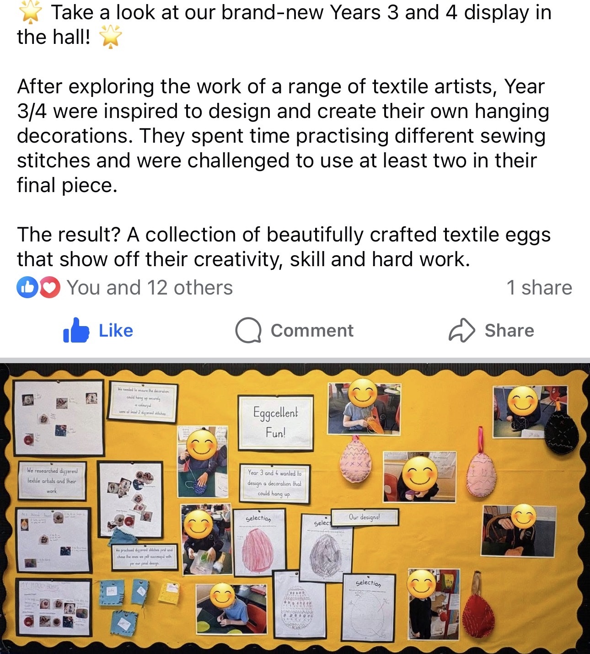This screenshot has width=590, height=654.
Task: Click the Like button label
Action: (x=116, y=331)
